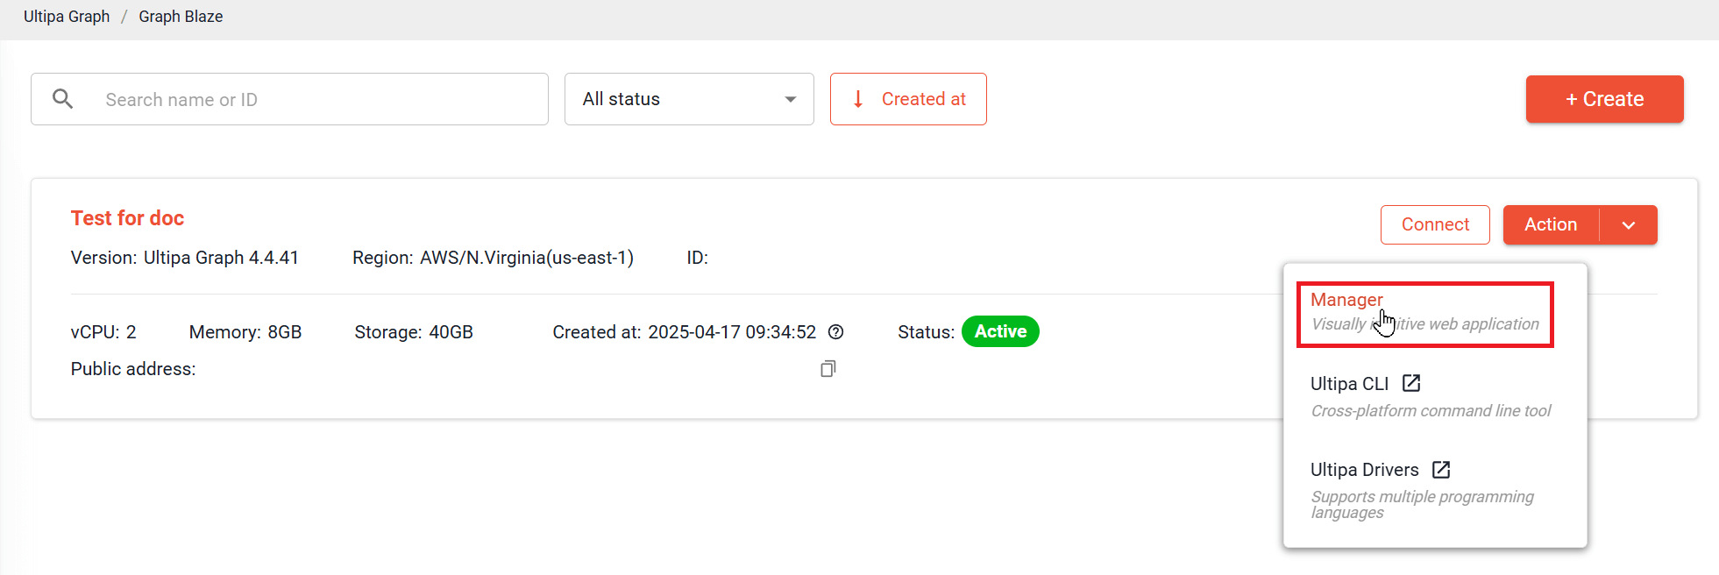The height and width of the screenshot is (575, 1719).
Task: Sort instances by Created at
Action: click(908, 99)
